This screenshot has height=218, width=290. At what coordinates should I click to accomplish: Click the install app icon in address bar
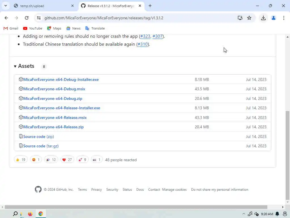(x=240, y=18)
